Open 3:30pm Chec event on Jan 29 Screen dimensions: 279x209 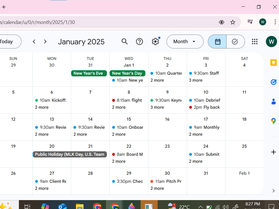click(128, 181)
